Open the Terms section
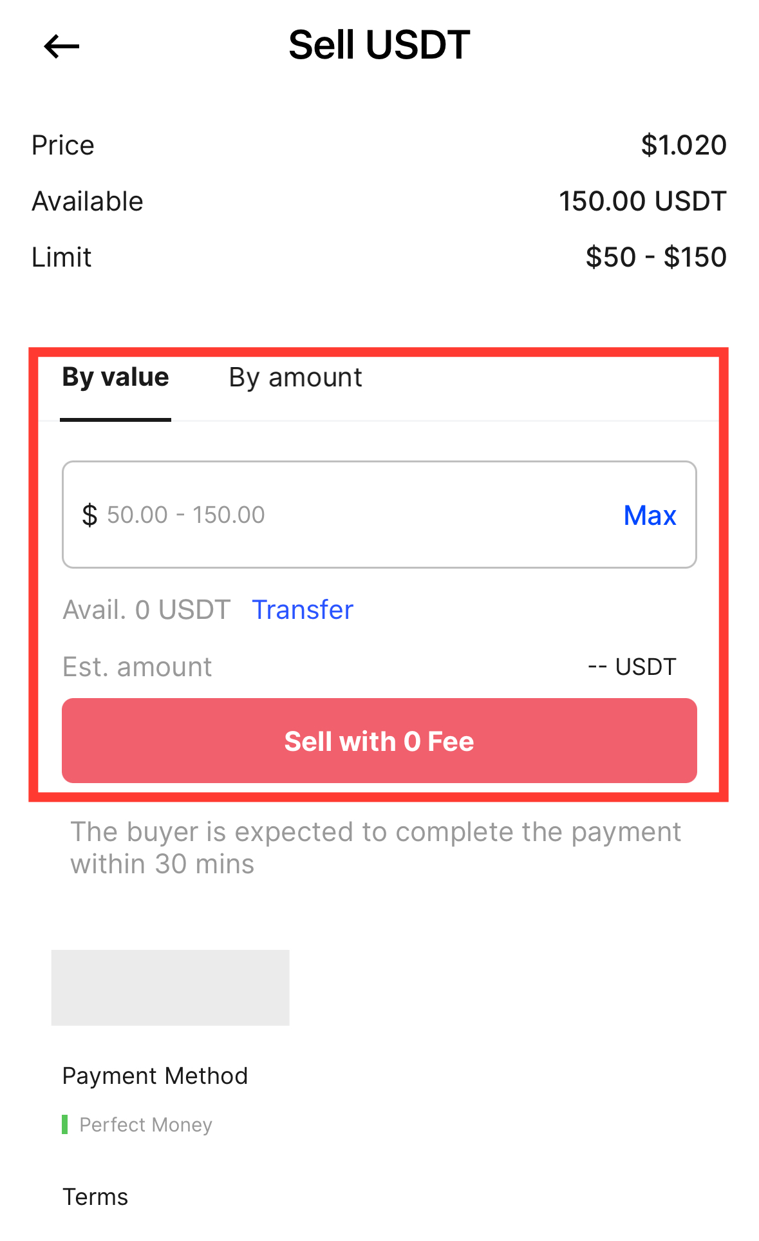 pyautogui.click(x=95, y=1197)
